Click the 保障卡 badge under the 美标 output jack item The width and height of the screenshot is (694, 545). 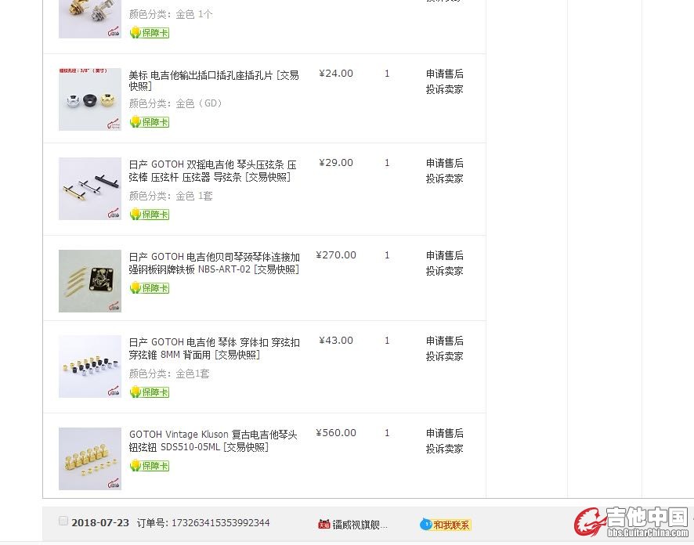point(150,121)
